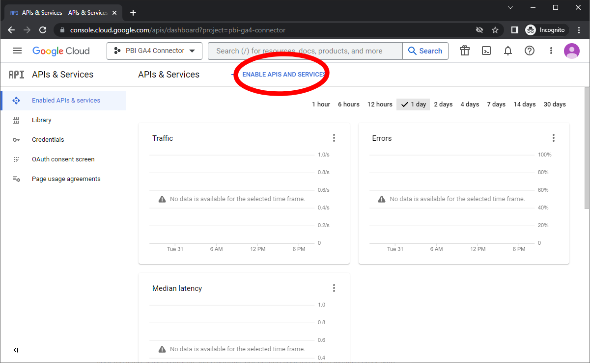Image resolution: width=590 pixels, height=363 pixels.
Task: Click Enable APIs and Services
Action: click(283, 75)
